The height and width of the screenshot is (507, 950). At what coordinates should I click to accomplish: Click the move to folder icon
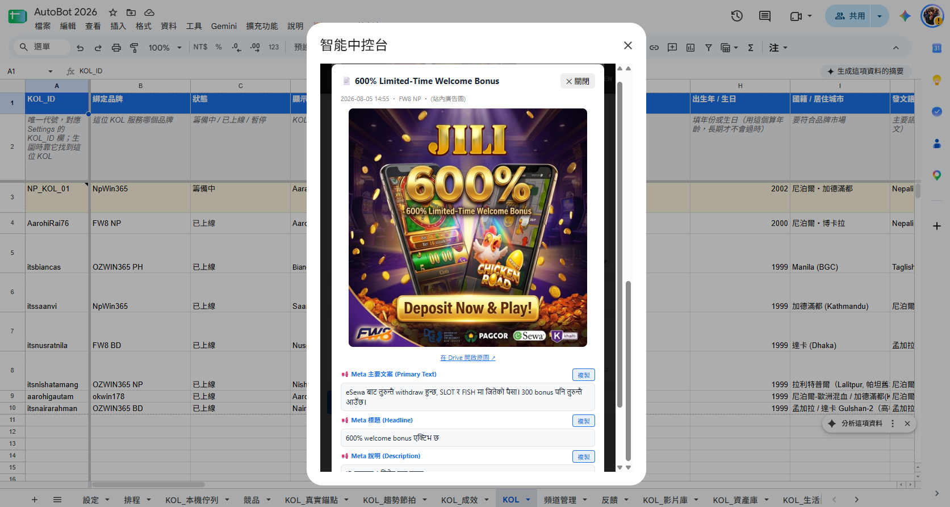click(x=131, y=12)
